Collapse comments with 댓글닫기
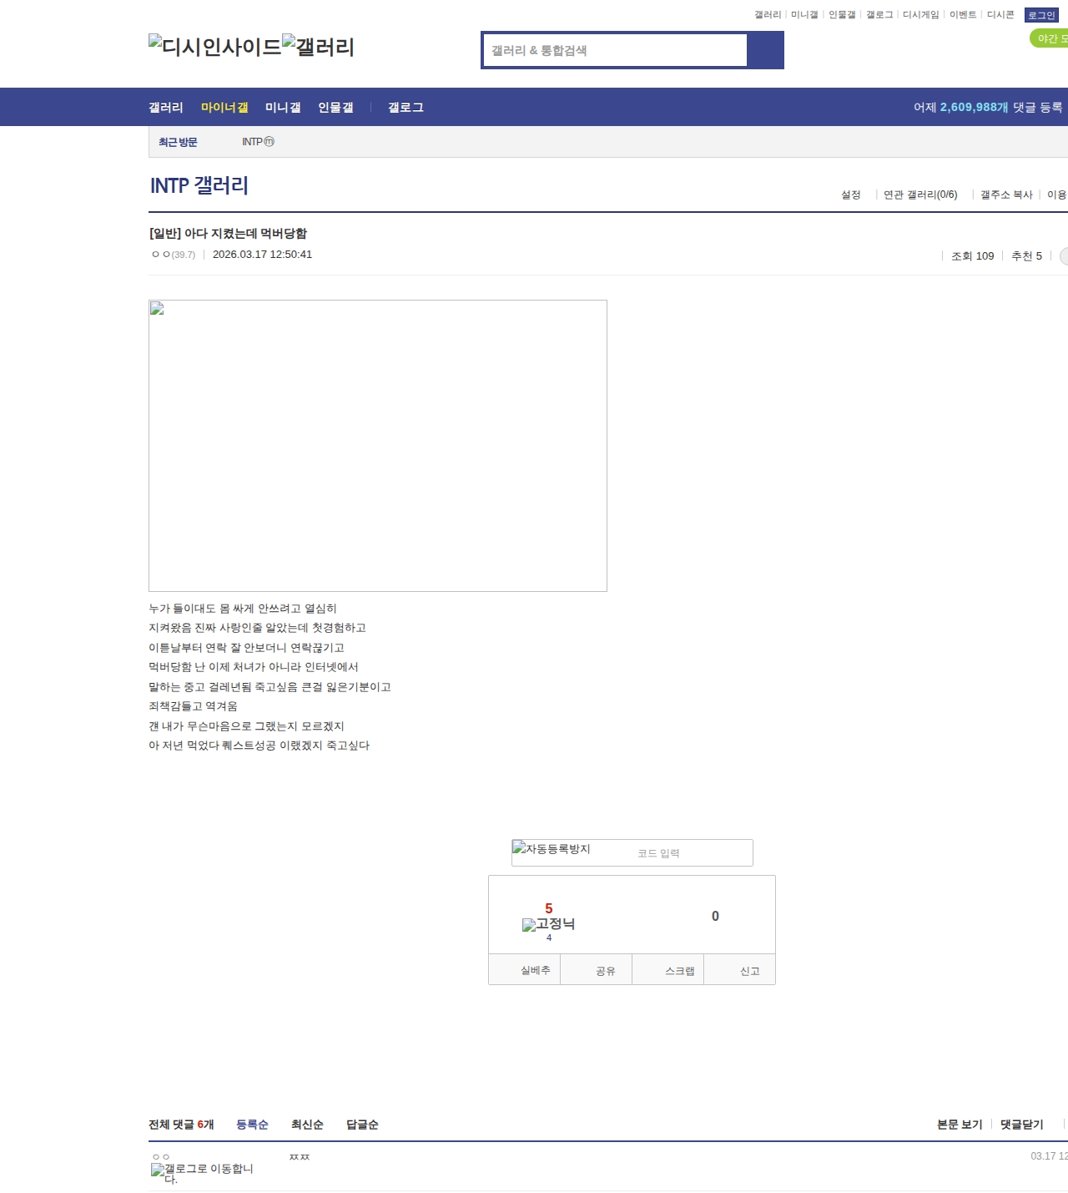The image size is (1068, 1193). pos(1021,1125)
